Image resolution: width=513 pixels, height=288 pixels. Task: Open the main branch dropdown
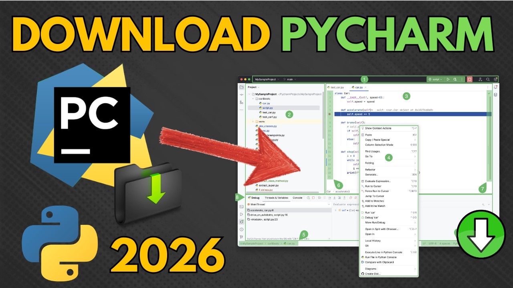click(289, 80)
